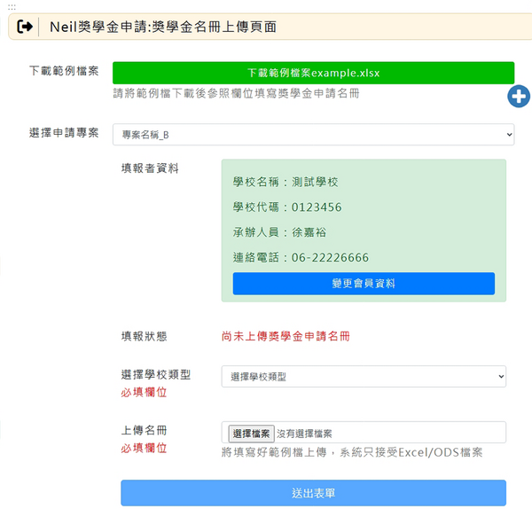
Task: Submit the form with 送出表單
Action: coord(313,493)
